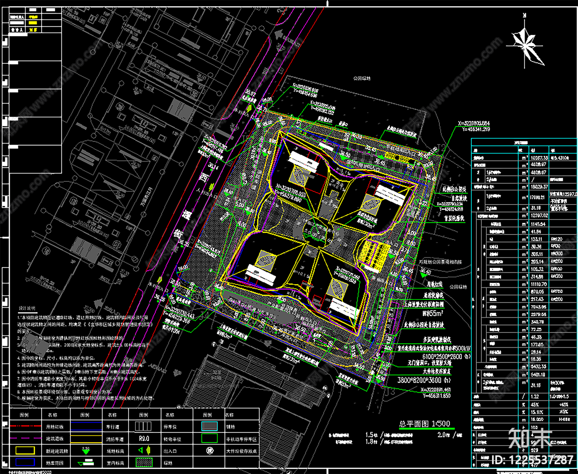Click the 6100*2500*2600 dimension annotation
This screenshot has width=578, height=474.
446,356
